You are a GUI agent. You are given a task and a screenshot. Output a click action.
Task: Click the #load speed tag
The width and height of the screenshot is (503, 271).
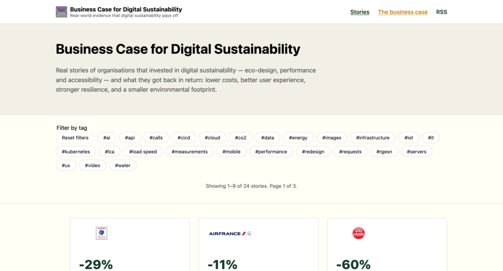tap(143, 151)
